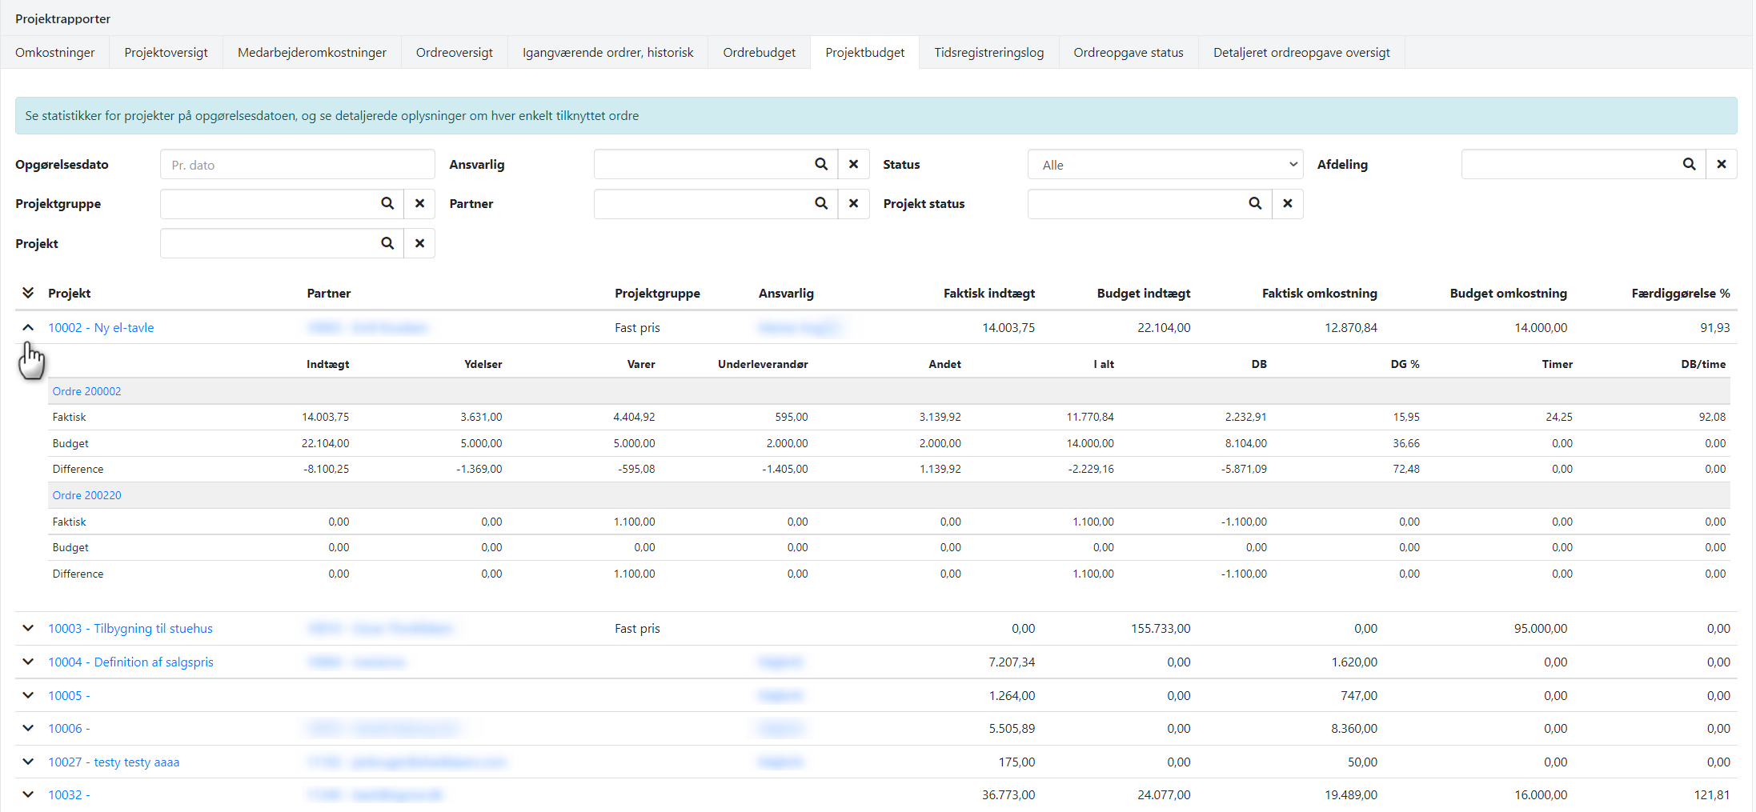Click the search icon in the Partner field
This screenshot has height=812, width=1756.
click(821, 204)
